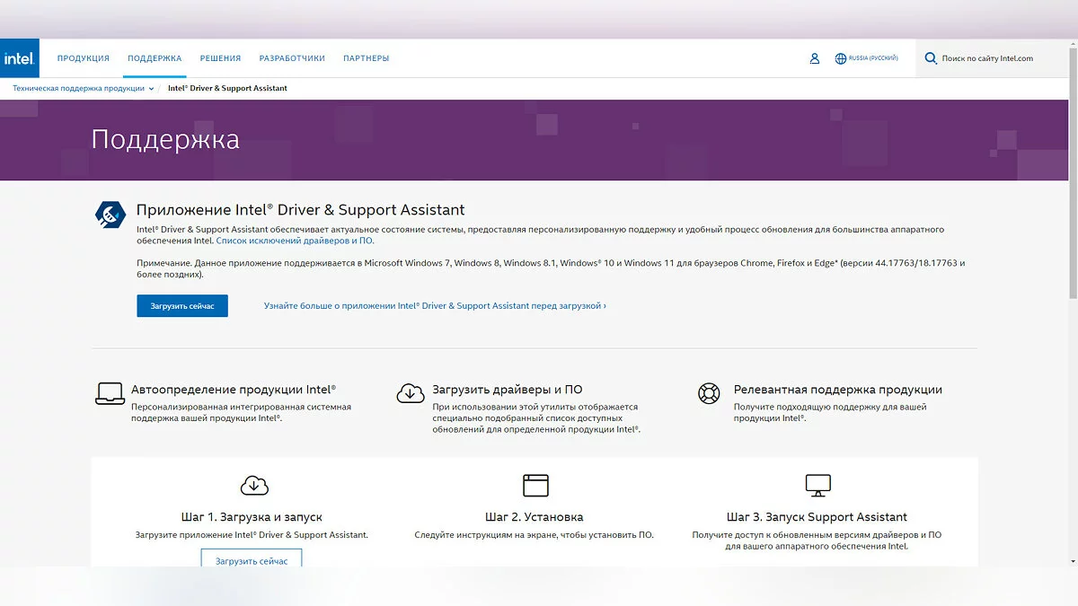
Task: Open the user account profile icon
Action: pos(815,58)
